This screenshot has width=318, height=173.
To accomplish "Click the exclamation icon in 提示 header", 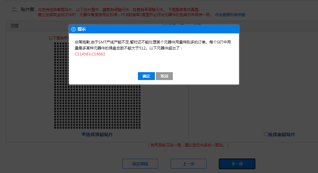I will click(73, 29).
